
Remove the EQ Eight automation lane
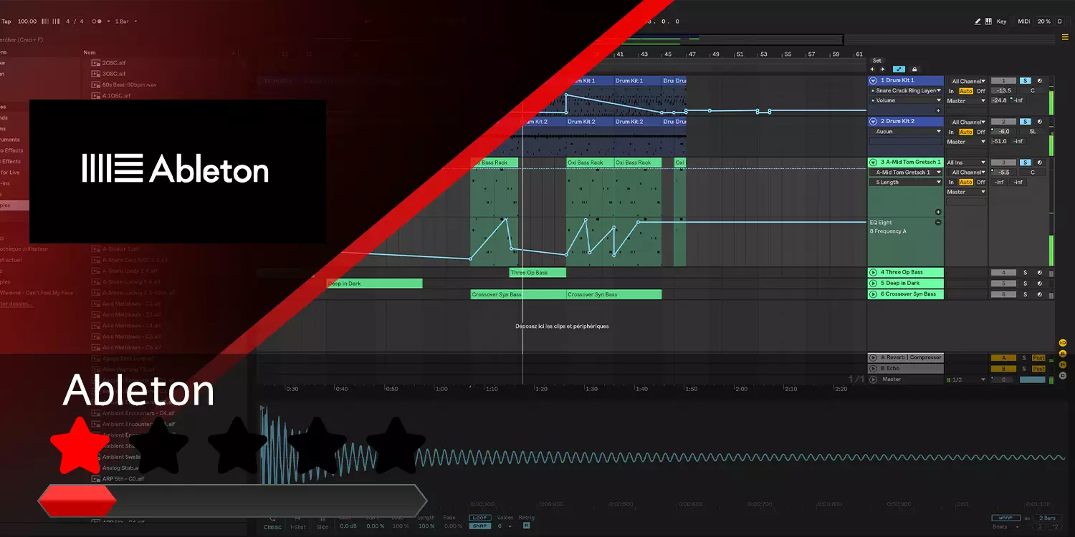[x=938, y=223]
